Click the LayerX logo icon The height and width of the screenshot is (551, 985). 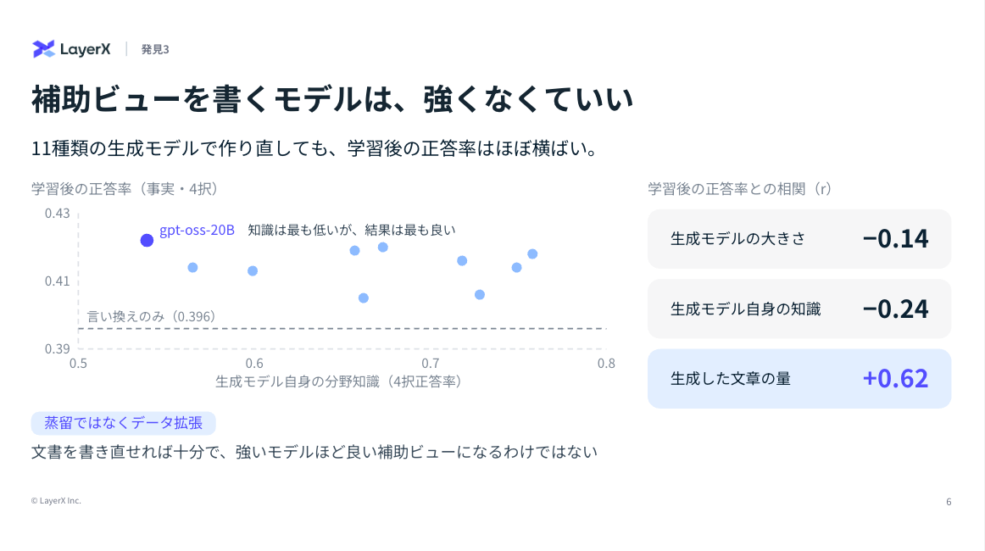(43, 49)
